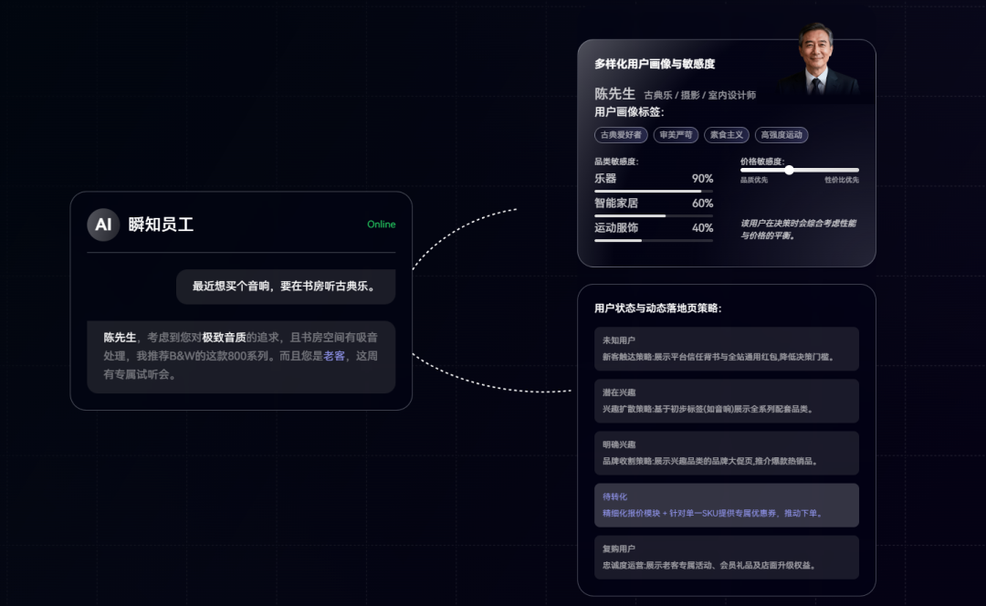Click the 品质优先 slider label
The height and width of the screenshot is (606, 986).
pos(754,180)
